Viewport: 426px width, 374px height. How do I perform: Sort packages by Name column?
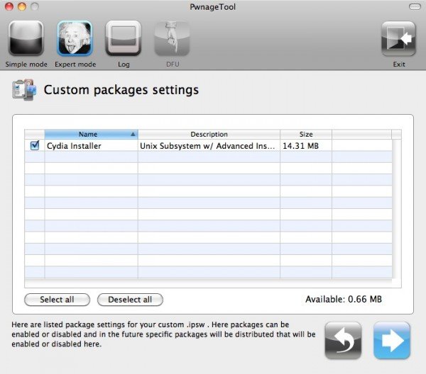[92, 134]
